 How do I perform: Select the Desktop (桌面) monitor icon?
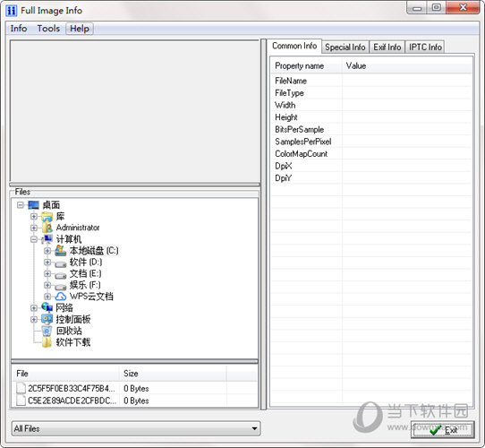(x=33, y=205)
